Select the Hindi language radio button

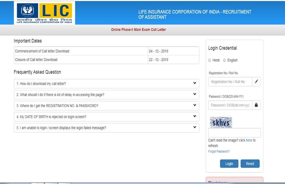pos(210,60)
